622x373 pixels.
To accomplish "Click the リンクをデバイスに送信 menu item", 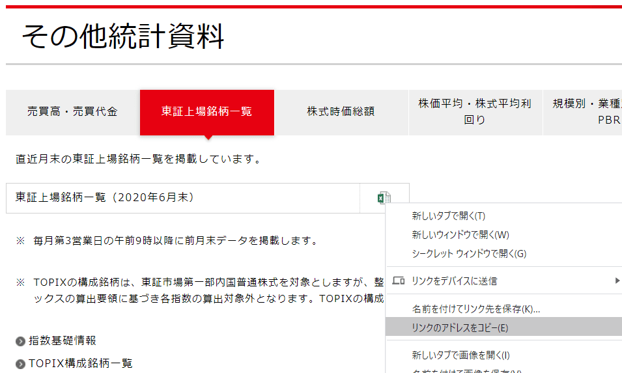I will [x=455, y=281].
